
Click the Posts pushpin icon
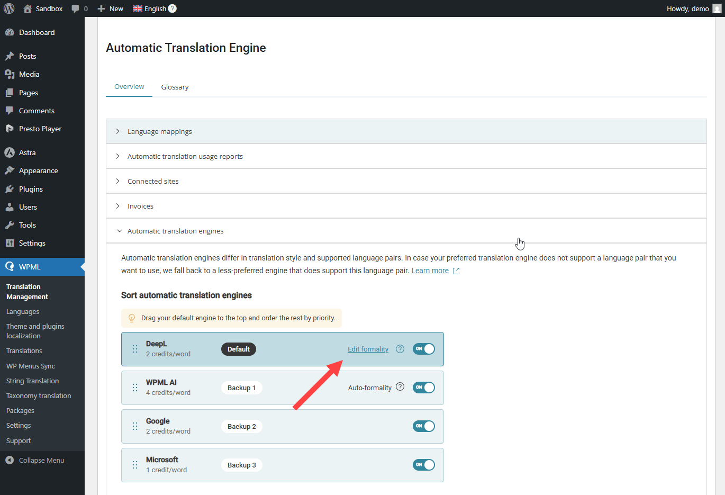tap(10, 56)
